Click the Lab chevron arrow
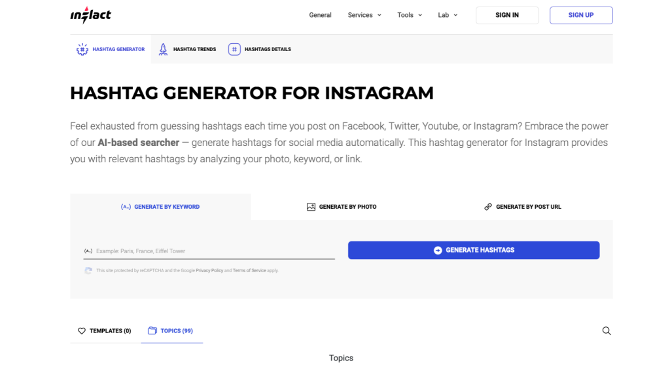Viewport: 670px width, 369px height. pyautogui.click(x=455, y=16)
